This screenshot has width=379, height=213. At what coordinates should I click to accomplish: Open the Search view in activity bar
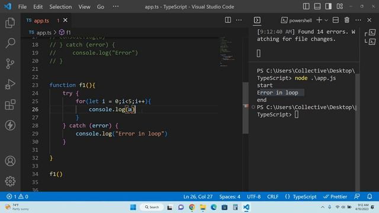[10, 43]
